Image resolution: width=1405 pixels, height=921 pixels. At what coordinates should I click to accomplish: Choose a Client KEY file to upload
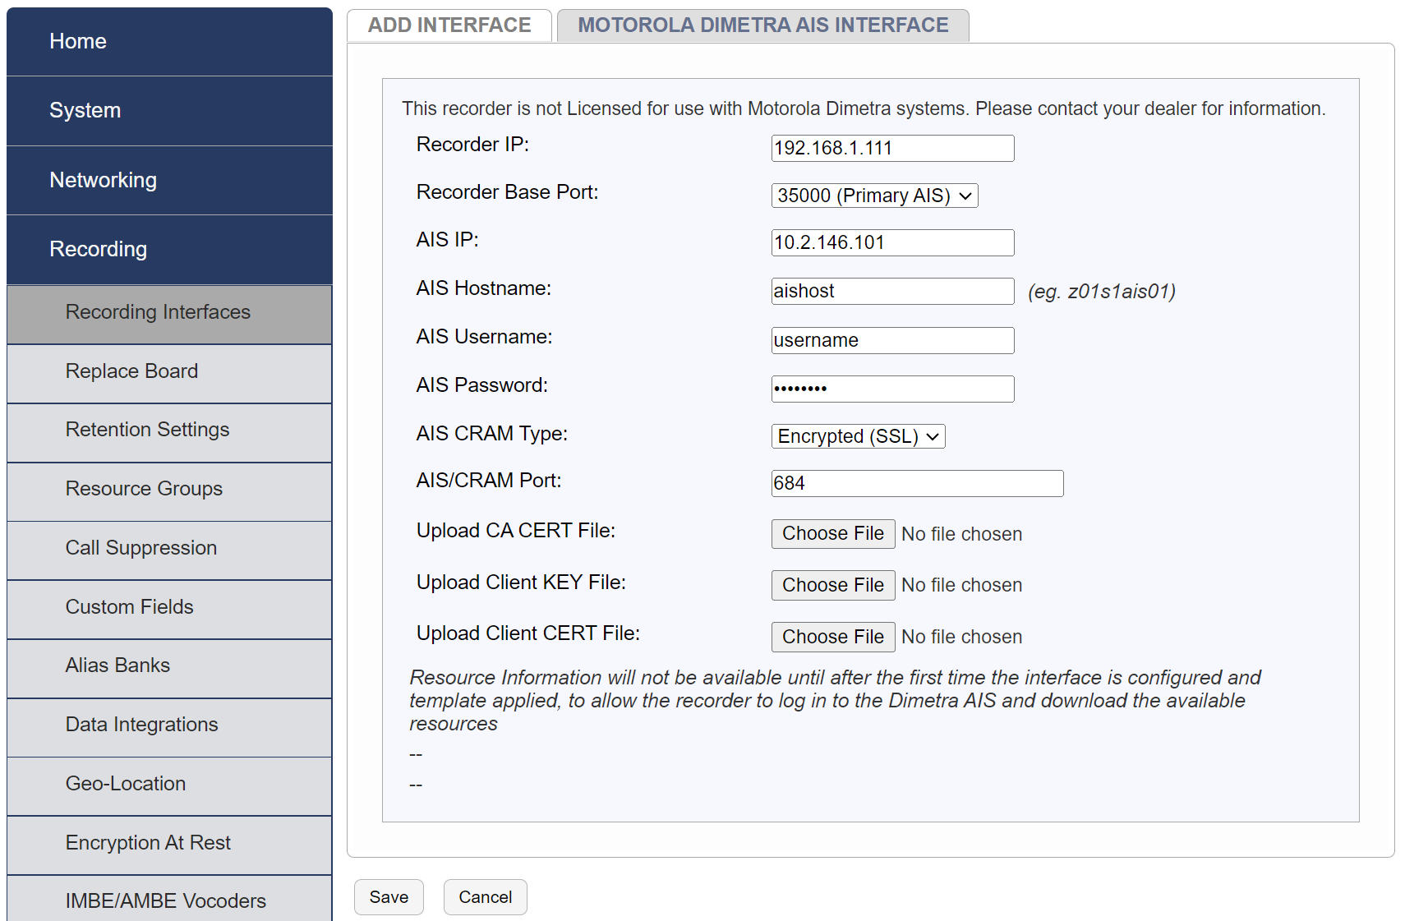[832, 585]
